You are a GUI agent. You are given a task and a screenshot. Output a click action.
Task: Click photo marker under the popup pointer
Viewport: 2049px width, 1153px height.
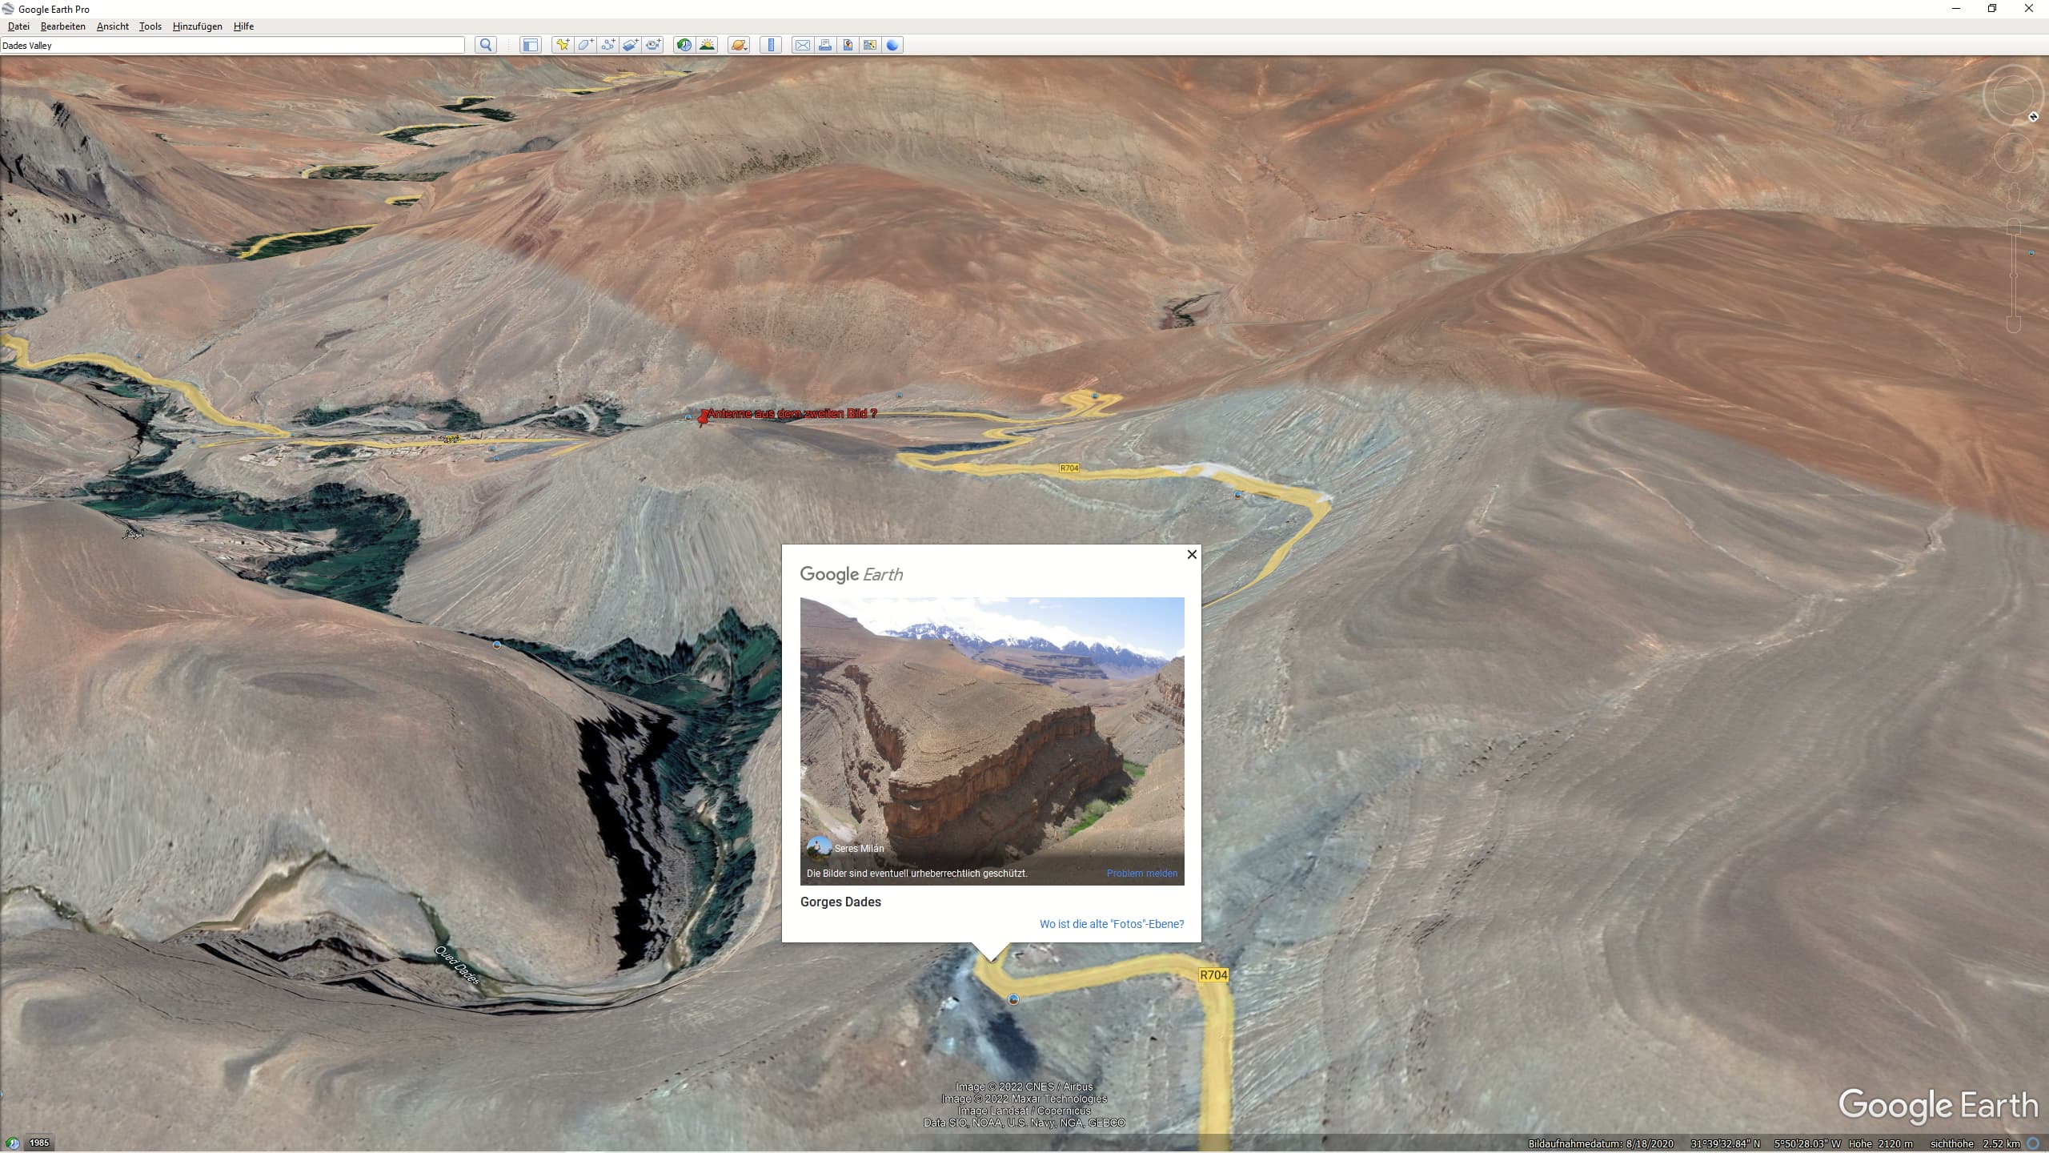pyautogui.click(x=1013, y=999)
